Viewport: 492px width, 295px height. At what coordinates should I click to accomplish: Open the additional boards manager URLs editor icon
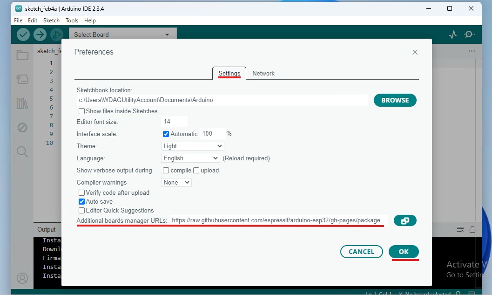(x=405, y=220)
